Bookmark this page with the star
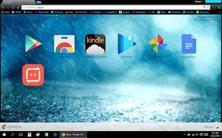 (x=208, y=7)
